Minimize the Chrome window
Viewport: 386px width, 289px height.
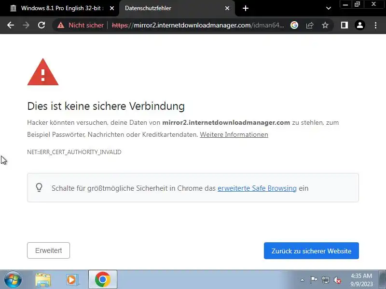click(345, 4)
